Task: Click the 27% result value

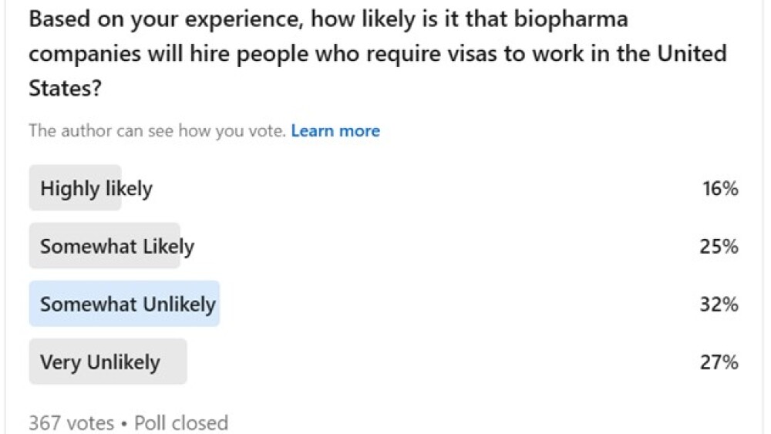Action: 720,362
